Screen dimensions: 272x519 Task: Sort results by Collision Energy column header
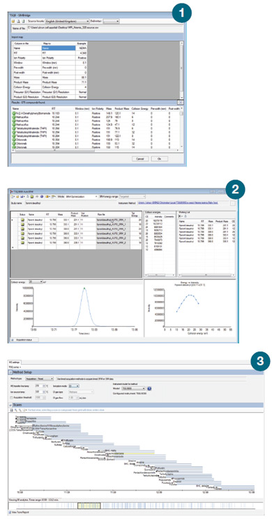point(139,108)
